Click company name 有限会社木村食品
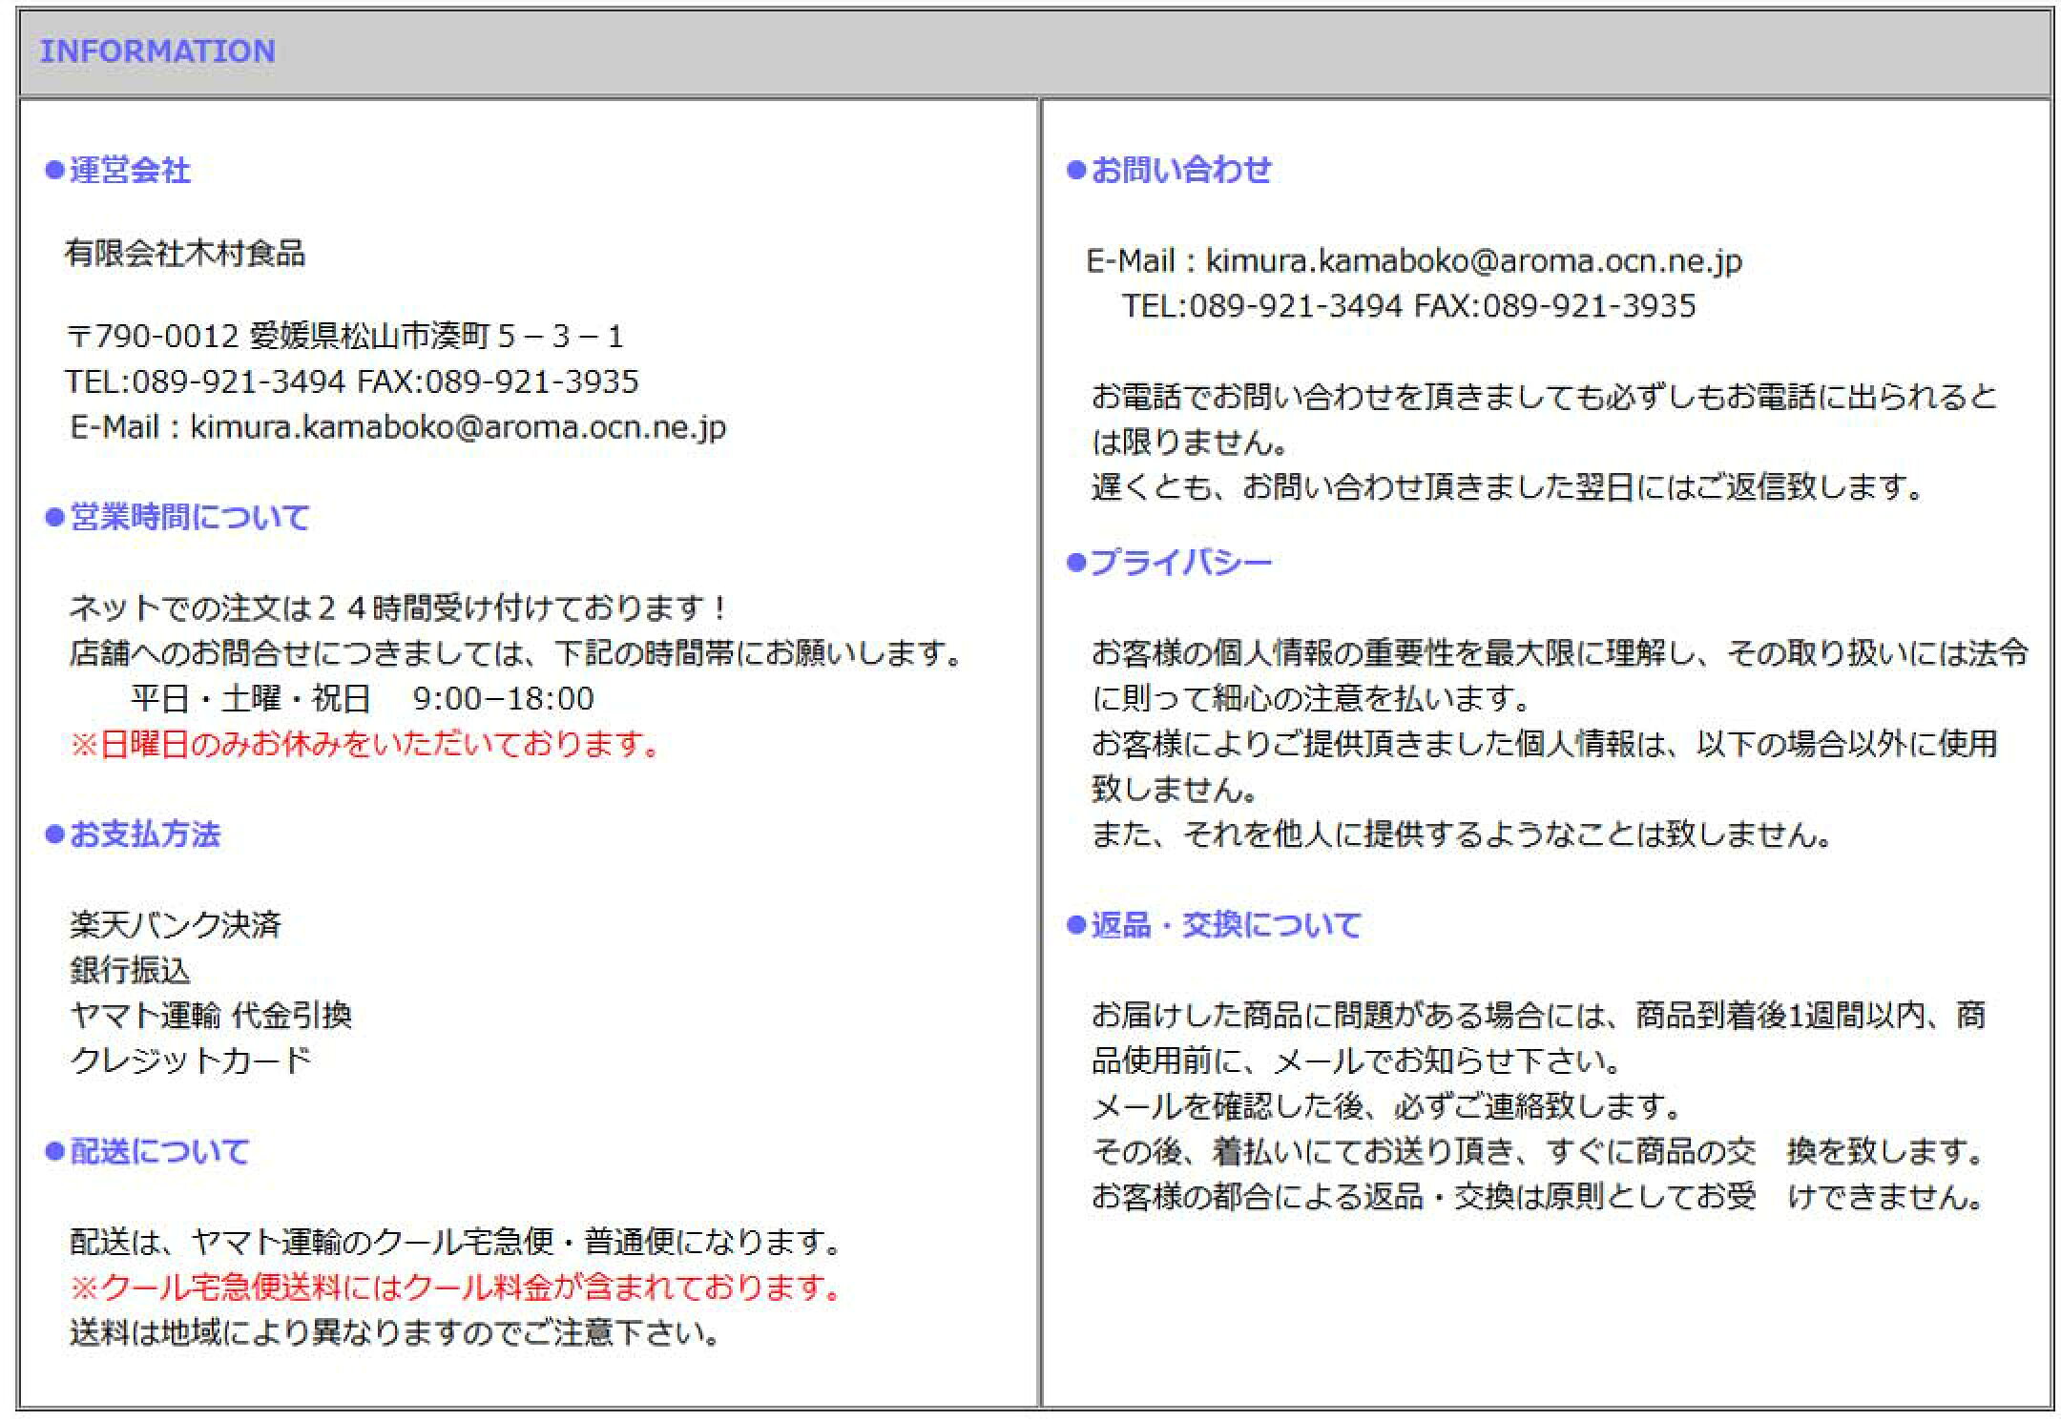 [x=185, y=253]
